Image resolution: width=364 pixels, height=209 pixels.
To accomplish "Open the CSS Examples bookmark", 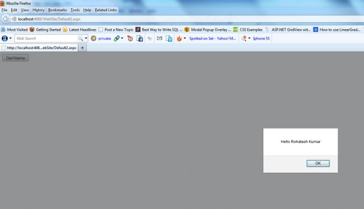I will click(248, 30).
